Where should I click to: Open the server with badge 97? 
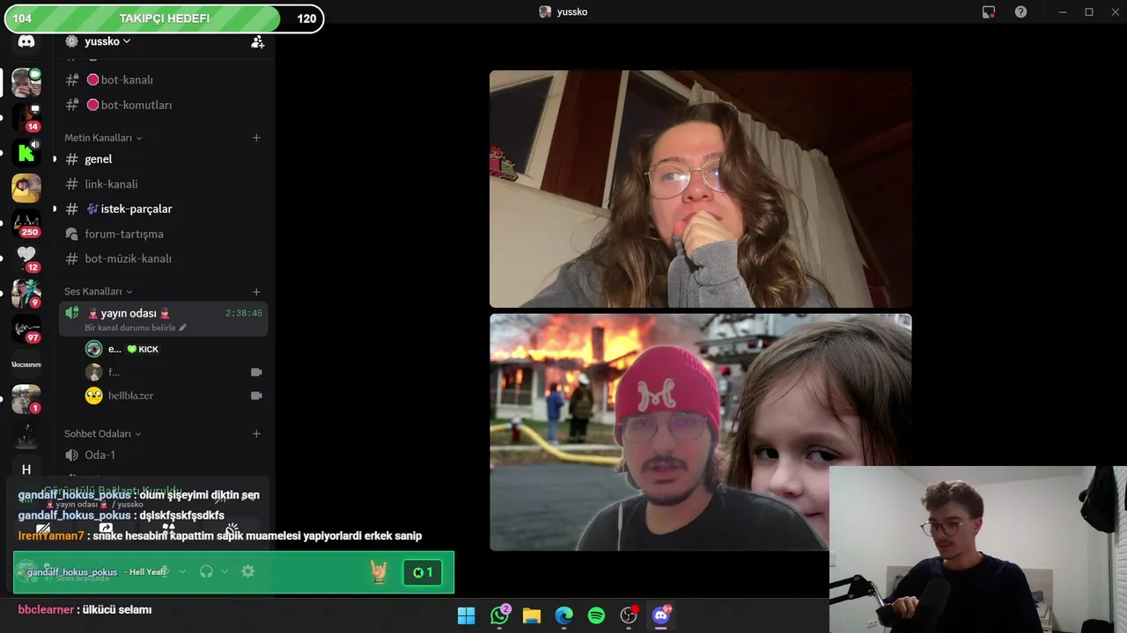[26, 329]
